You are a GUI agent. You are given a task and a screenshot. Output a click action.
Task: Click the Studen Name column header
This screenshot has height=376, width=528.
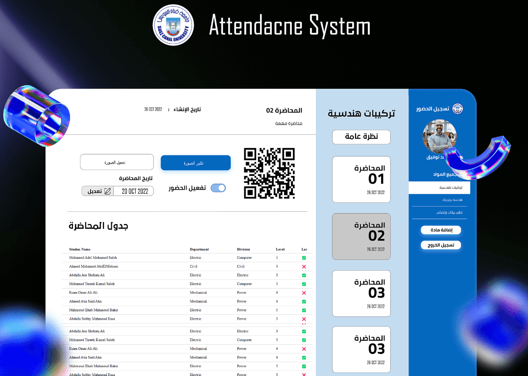(x=80, y=250)
